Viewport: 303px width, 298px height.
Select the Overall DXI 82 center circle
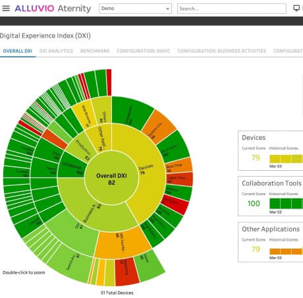tap(111, 178)
